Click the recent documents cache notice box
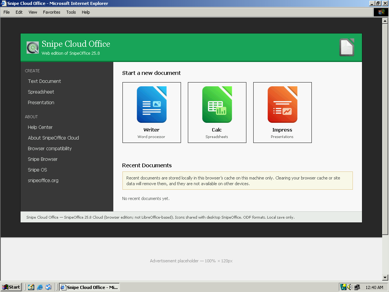Screen dimensions: 389x292 (237, 181)
